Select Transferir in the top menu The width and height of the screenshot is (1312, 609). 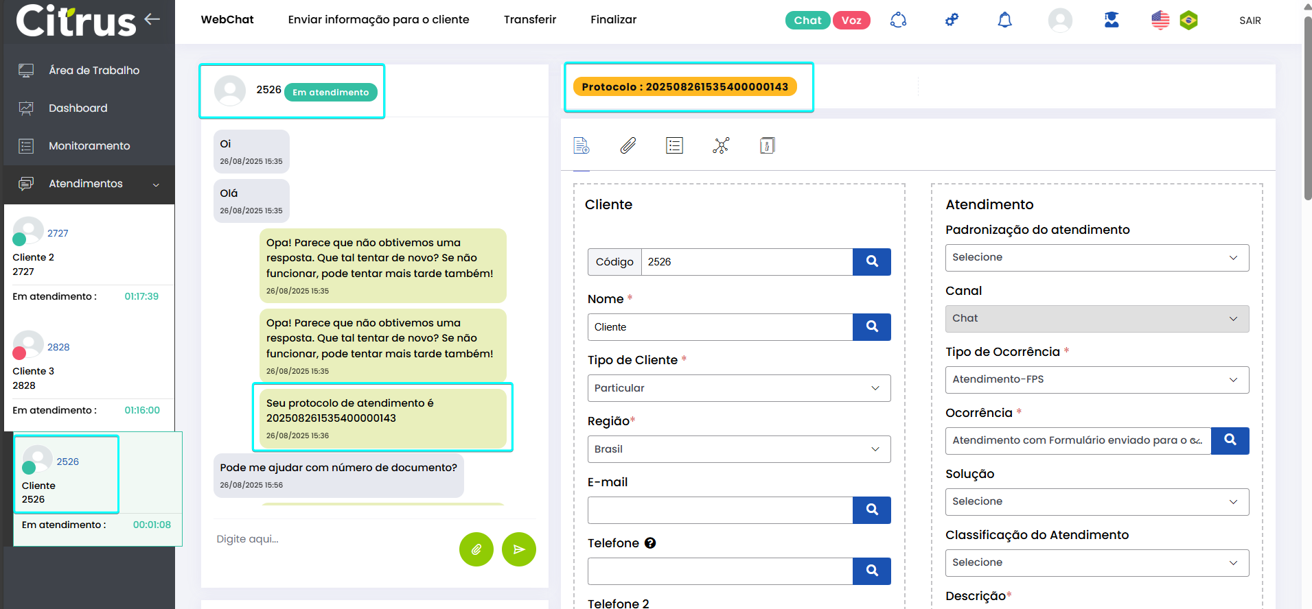(x=529, y=20)
